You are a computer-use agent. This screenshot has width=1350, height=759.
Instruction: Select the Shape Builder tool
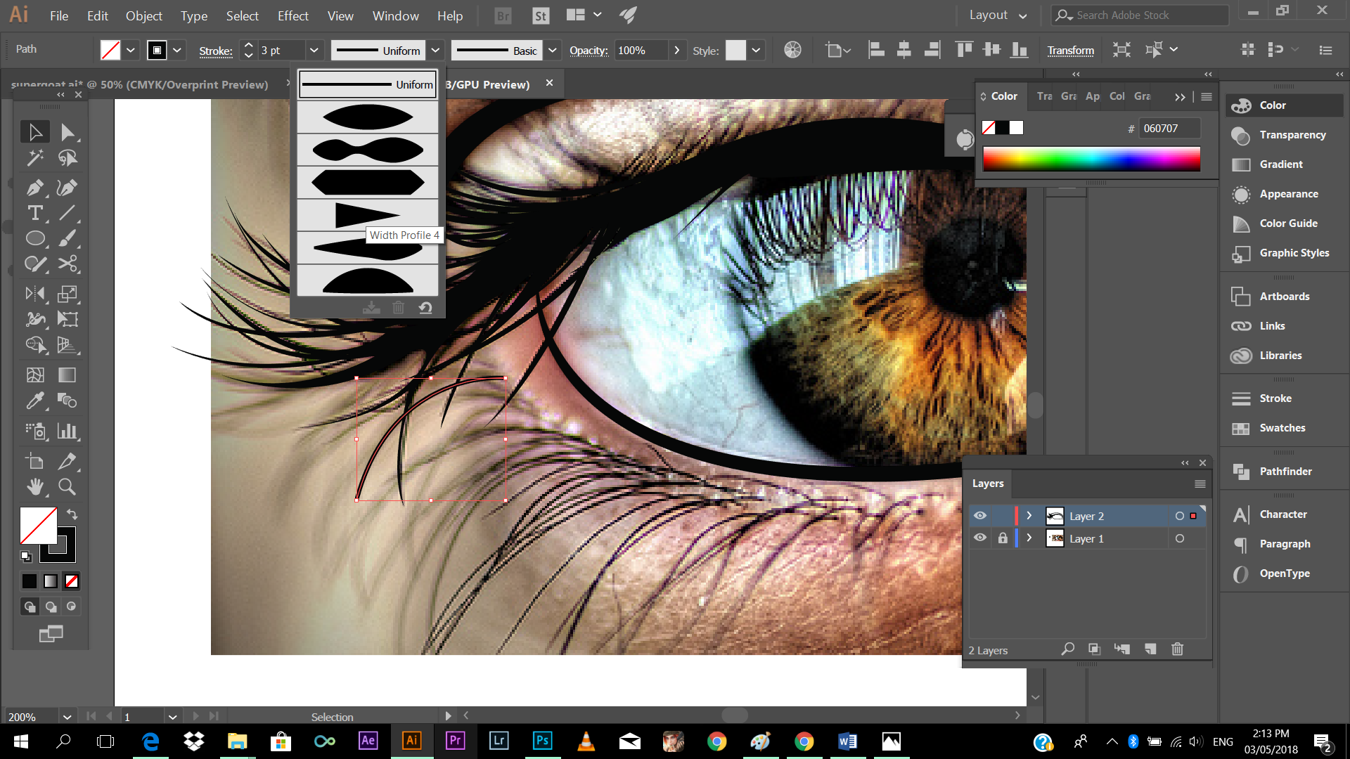tap(34, 344)
